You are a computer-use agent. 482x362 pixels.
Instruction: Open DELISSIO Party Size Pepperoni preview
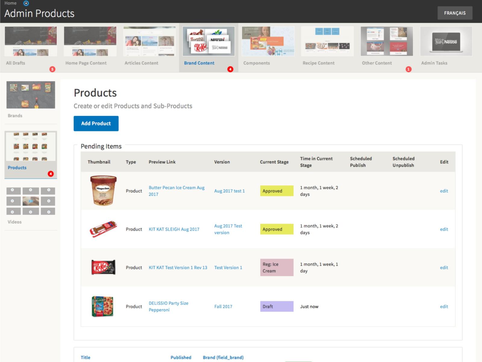coord(168,306)
